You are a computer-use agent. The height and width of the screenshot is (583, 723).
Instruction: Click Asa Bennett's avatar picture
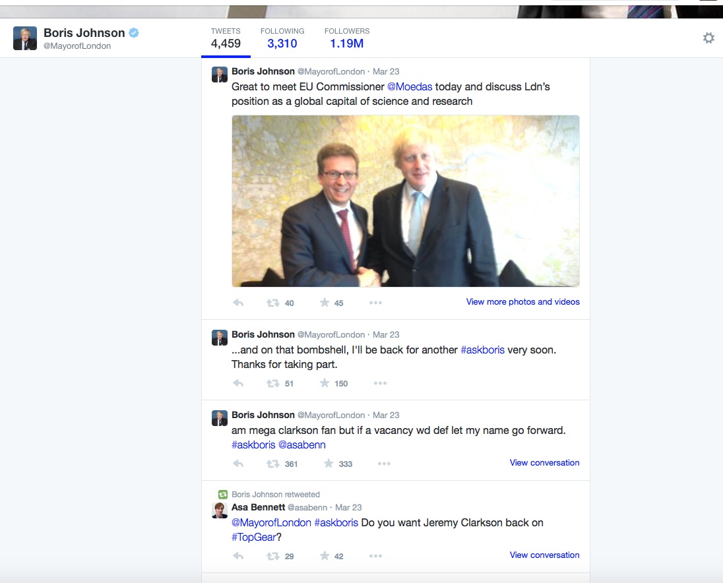click(220, 510)
